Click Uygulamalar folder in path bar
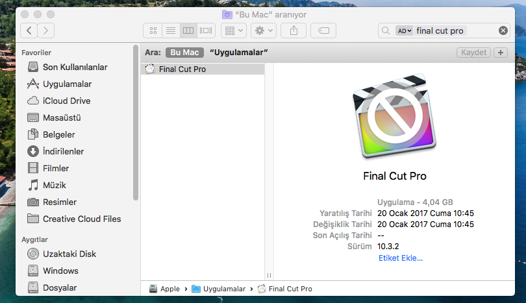This screenshot has width=526, height=303. pyautogui.click(x=224, y=289)
